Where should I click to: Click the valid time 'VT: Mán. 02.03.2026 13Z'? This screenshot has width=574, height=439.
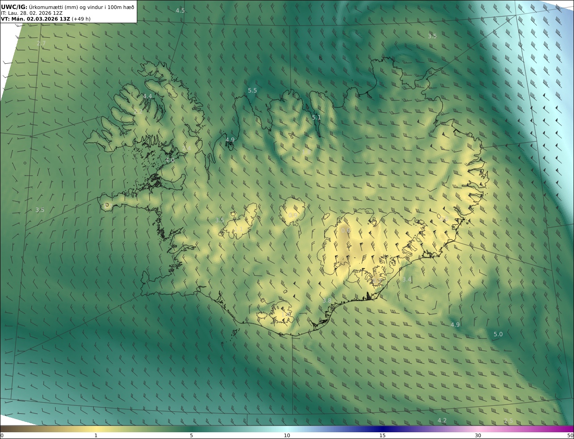35,19
